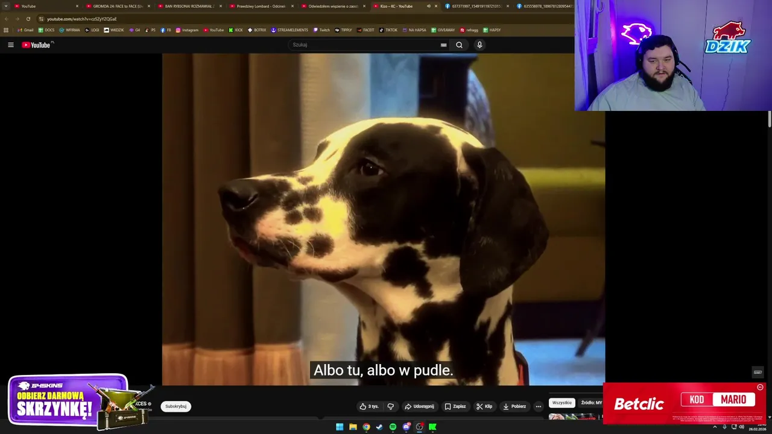
Task: Switch to the 637371997 Facebook tab
Action: coord(476,6)
